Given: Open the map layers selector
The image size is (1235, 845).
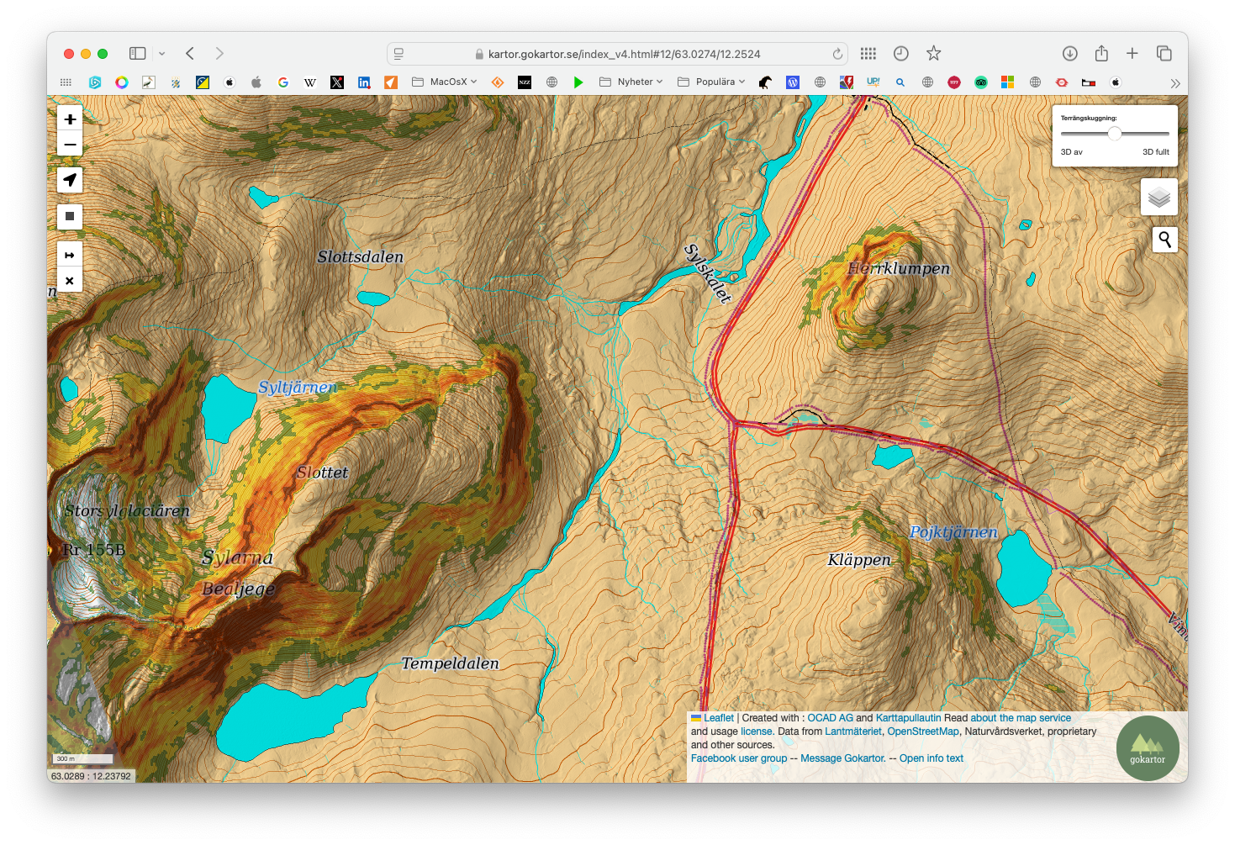Looking at the screenshot, I should (1158, 198).
